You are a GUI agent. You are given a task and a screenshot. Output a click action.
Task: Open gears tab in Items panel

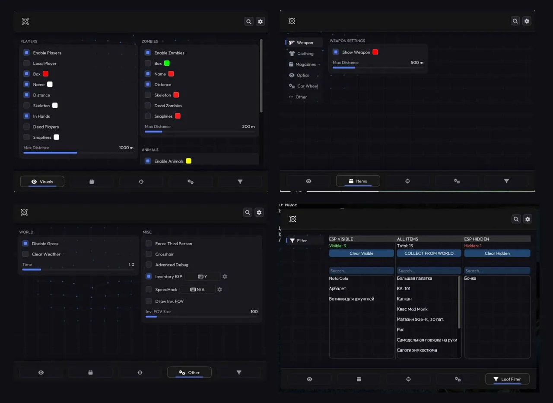point(457,181)
